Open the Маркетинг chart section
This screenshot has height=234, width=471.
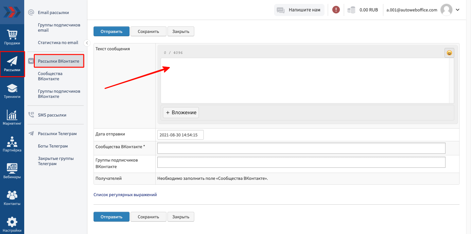[12, 118]
